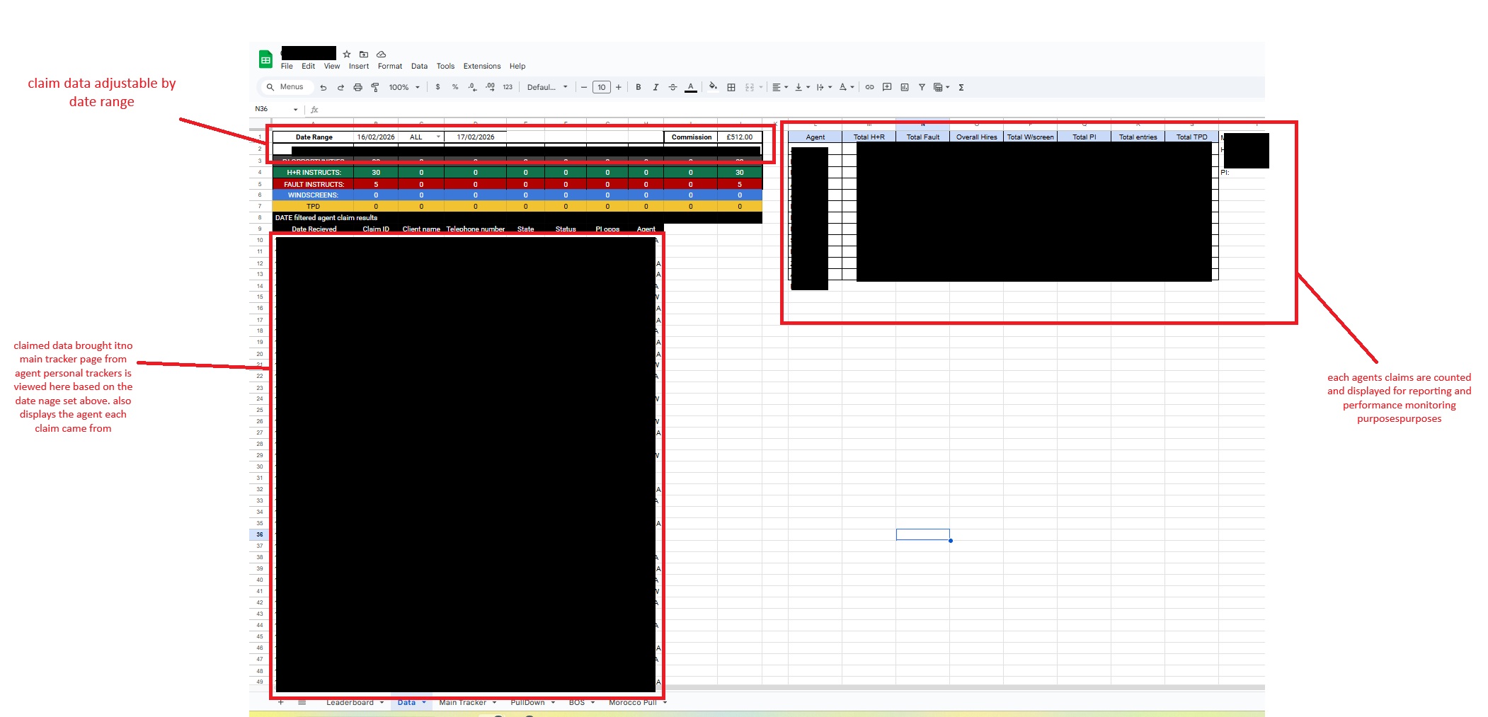
Task: Click the Insert link icon
Action: click(869, 87)
